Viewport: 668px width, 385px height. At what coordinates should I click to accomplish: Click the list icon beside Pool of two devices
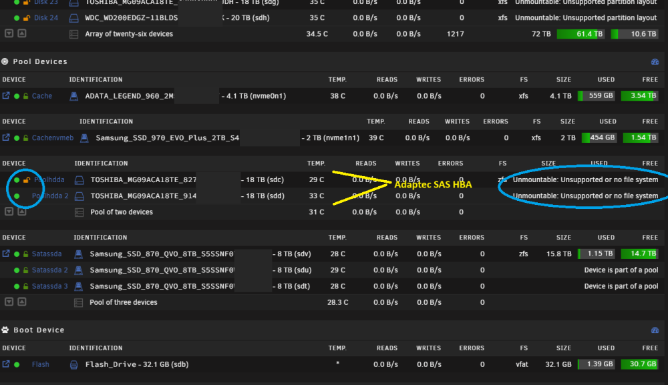click(79, 212)
